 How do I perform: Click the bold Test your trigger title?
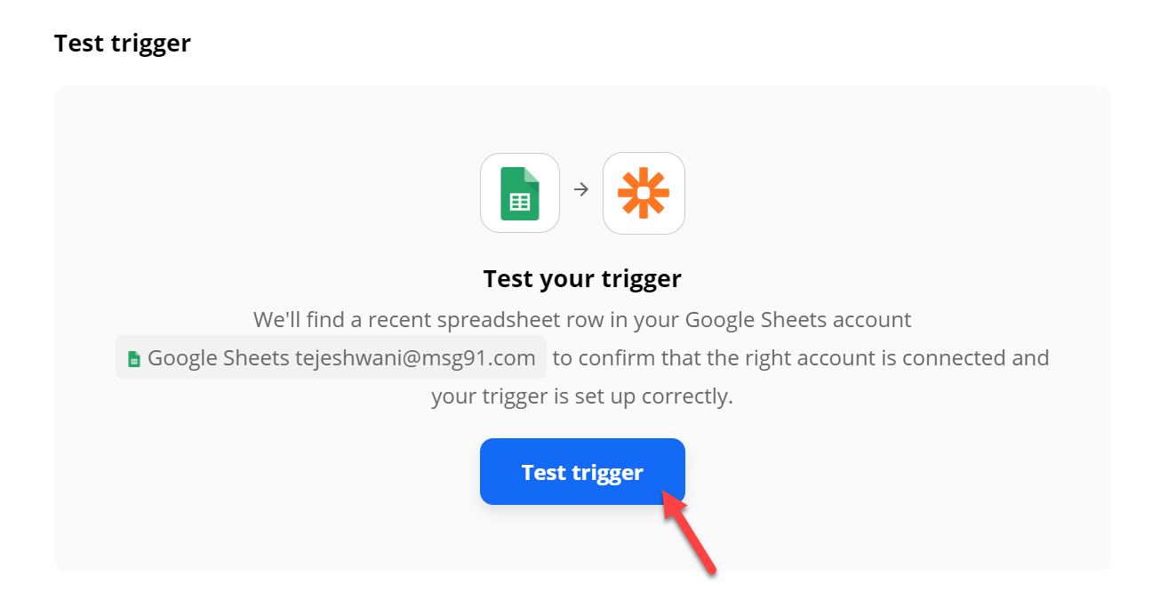(582, 279)
